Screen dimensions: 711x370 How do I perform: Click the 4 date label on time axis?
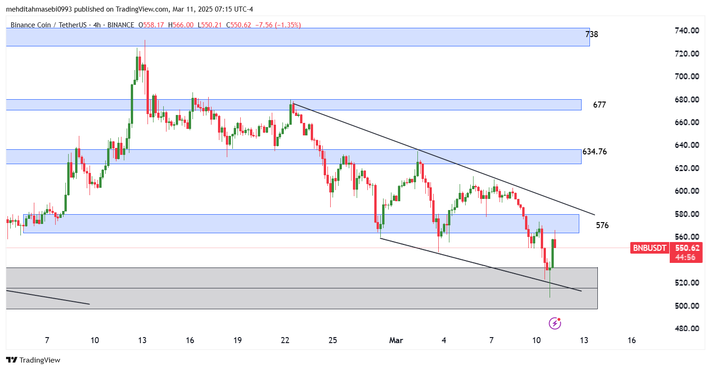(x=444, y=340)
